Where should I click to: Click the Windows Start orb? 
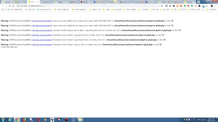pos(3,120)
